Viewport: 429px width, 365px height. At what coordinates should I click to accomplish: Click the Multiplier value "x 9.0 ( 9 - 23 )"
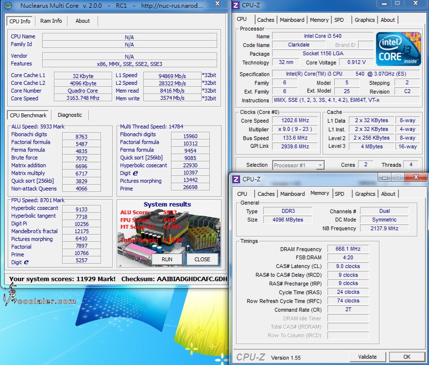click(x=295, y=129)
